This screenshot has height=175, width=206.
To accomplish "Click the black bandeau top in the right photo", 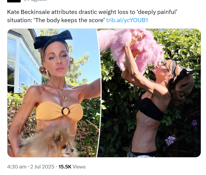I will point(151,109).
